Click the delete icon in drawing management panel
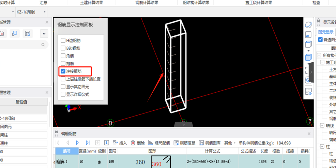The width and height of the screenshot is (336, 168). pyautogui.click(x=2, y=33)
